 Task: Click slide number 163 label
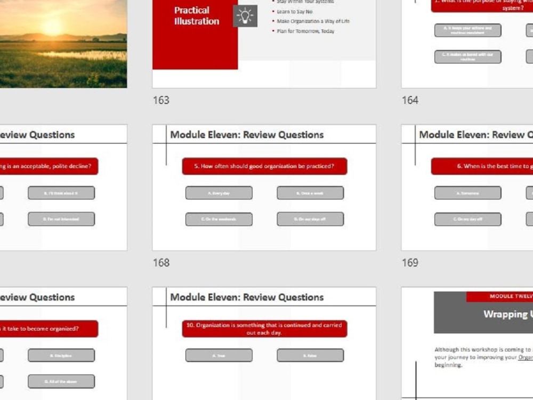(x=161, y=100)
